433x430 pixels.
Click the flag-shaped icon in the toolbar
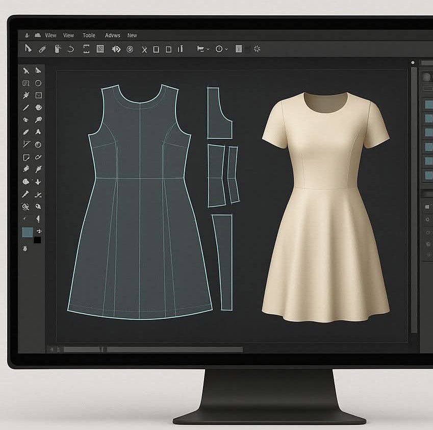point(200,49)
